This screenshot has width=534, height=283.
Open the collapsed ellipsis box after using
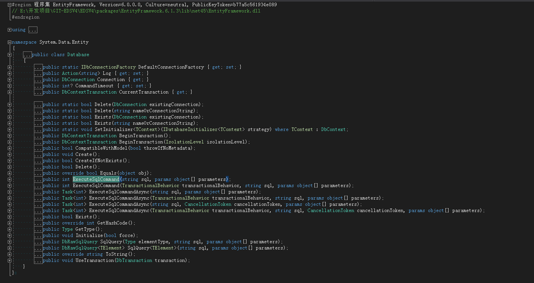coord(33,30)
